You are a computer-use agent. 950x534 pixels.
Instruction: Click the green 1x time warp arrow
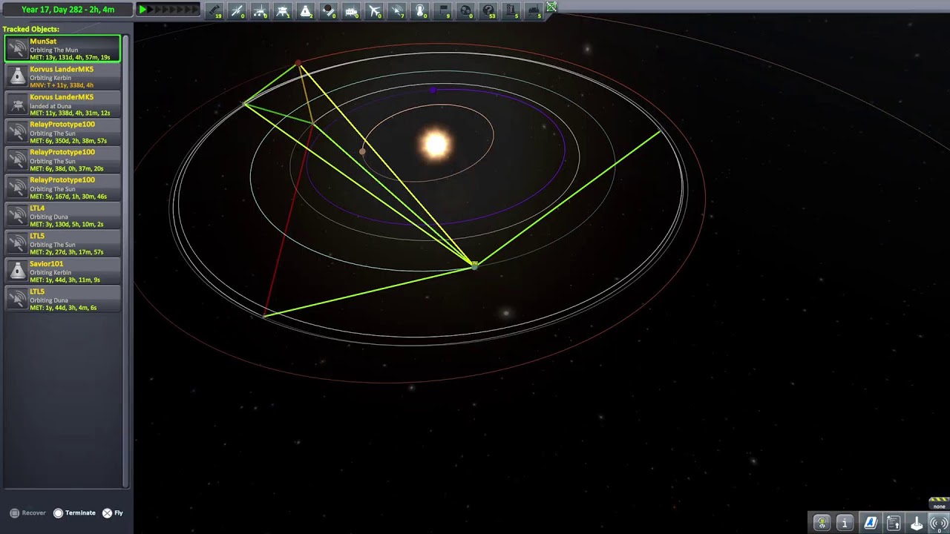tap(142, 10)
